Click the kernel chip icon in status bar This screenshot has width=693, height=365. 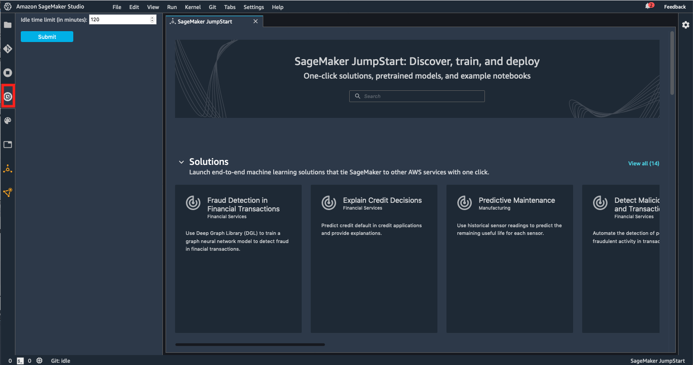39,360
